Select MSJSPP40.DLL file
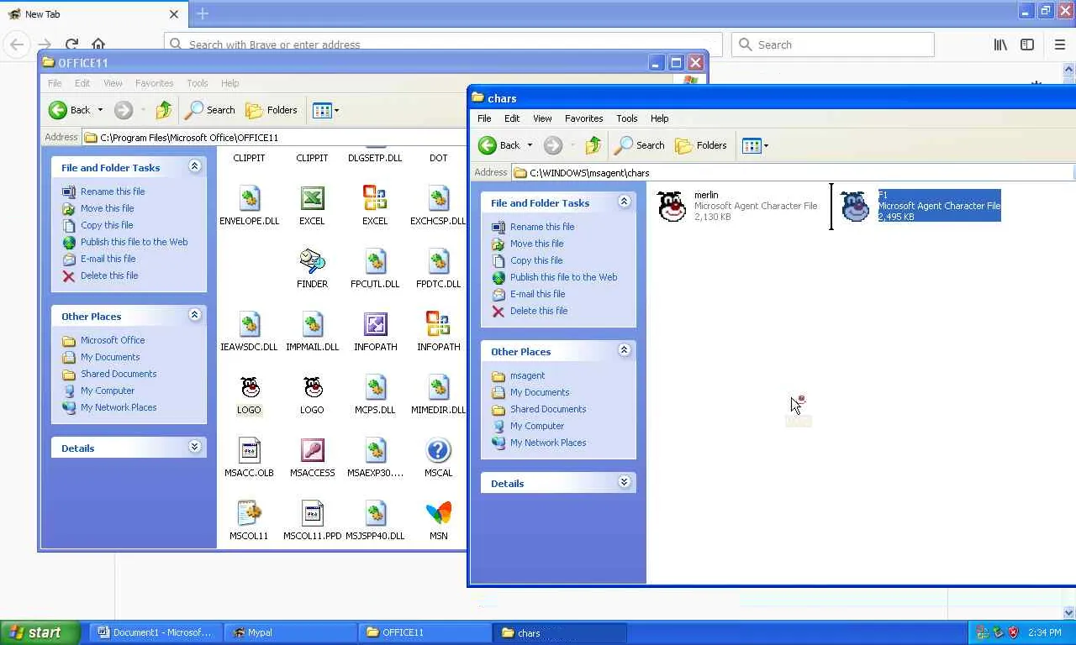This screenshot has height=645, width=1076. pyautogui.click(x=375, y=521)
